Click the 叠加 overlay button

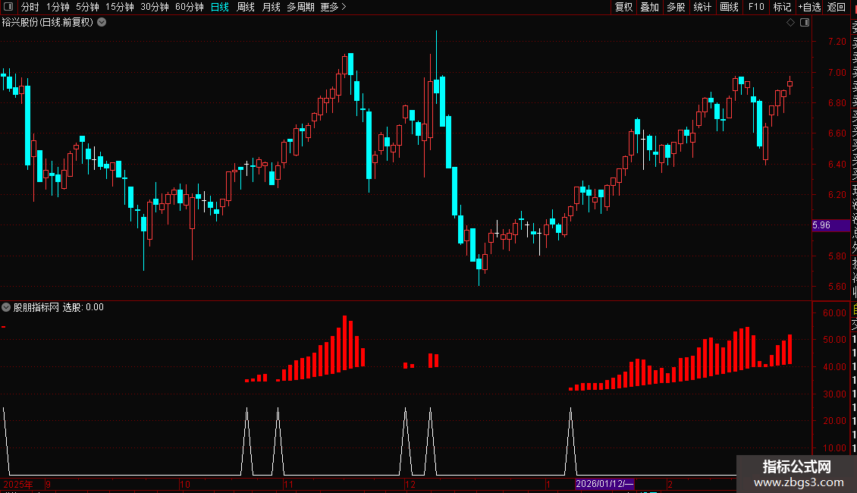click(x=650, y=7)
